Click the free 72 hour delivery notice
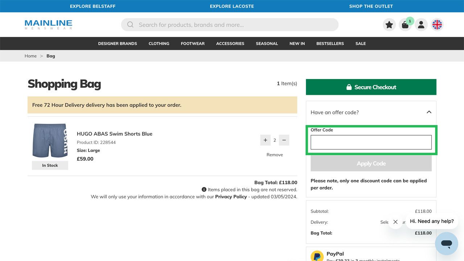The height and width of the screenshot is (261, 464). point(162,105)
